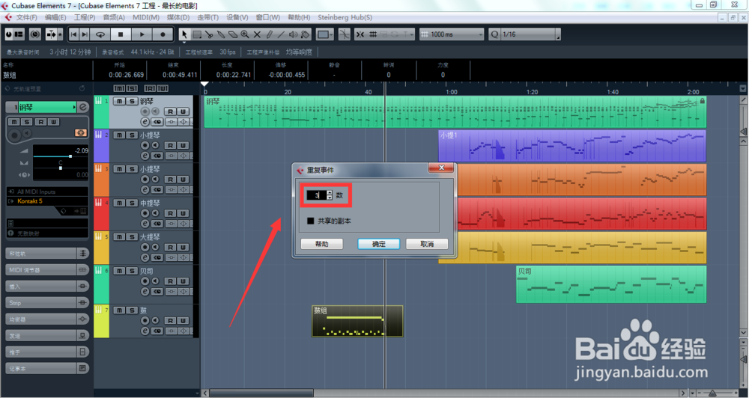Toggle the Snap grid icon
This screenshot has height=398, width=749.
click(373, 34)
